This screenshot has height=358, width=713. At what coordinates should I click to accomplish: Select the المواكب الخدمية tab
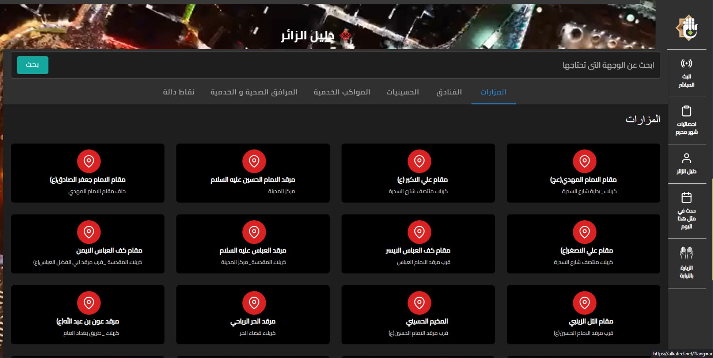342,92
